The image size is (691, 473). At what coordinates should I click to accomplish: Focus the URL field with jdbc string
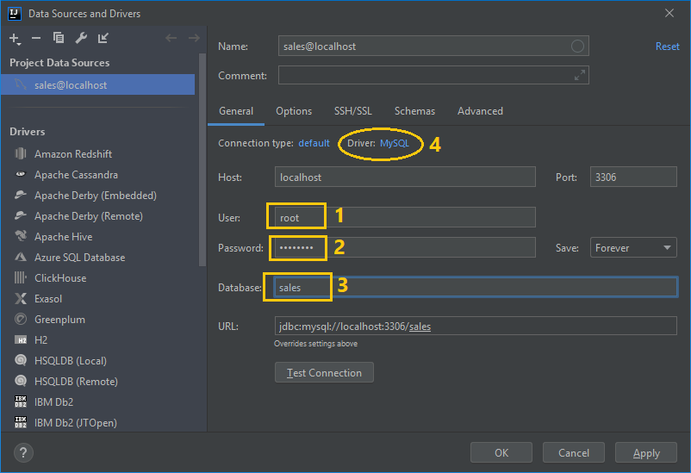coord(476,326)
